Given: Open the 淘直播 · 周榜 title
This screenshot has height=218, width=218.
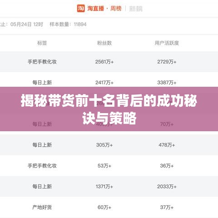Looking at the screenshot, I should click(104, 9).
